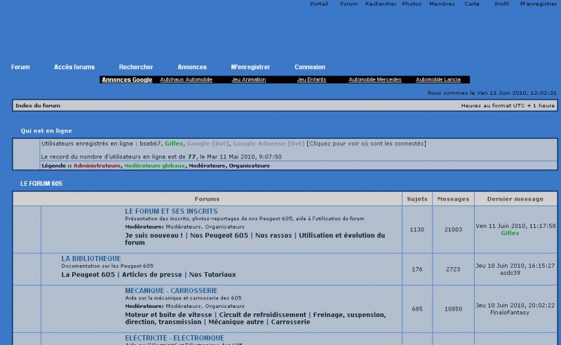Open Gilles profile in online users list
This screenshot has height=345, width=561.
[174, 144]
